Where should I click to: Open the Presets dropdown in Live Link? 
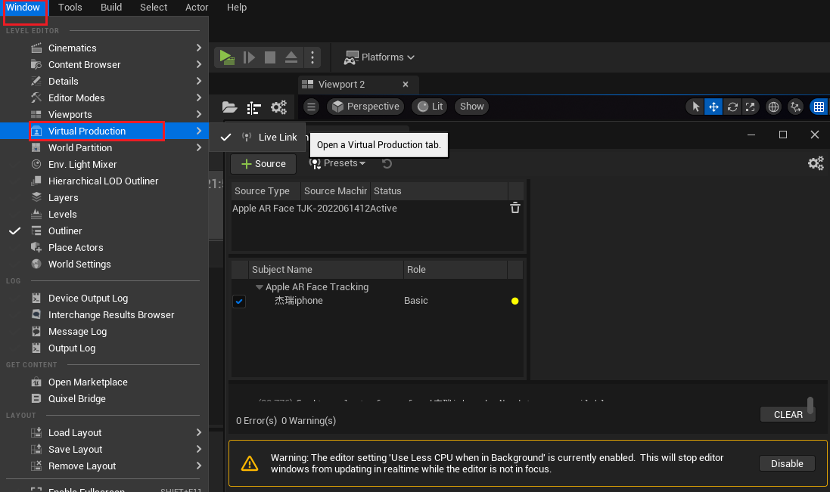click(337, 163)
